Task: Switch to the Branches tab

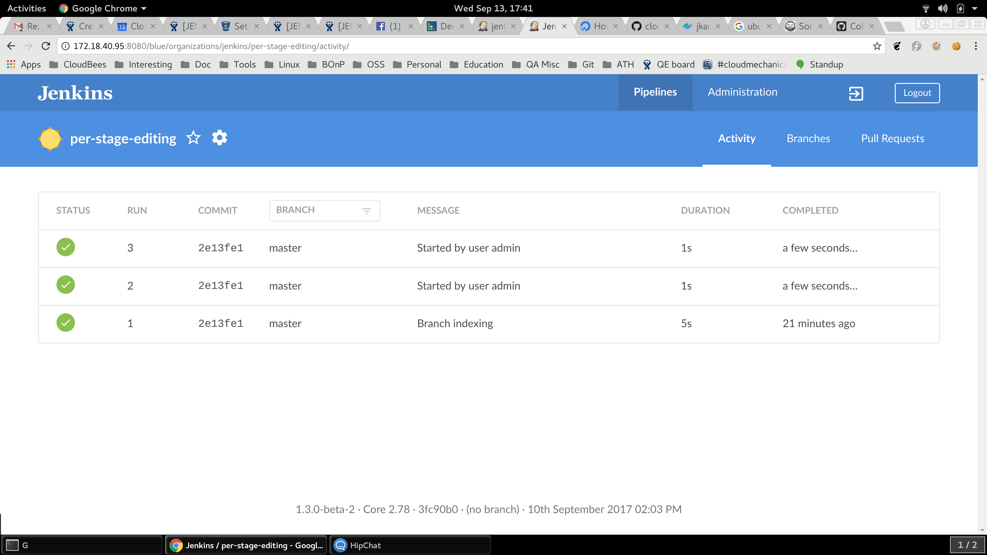Action: pos(808,139)
